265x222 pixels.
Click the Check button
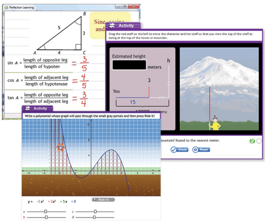point(179,149)
